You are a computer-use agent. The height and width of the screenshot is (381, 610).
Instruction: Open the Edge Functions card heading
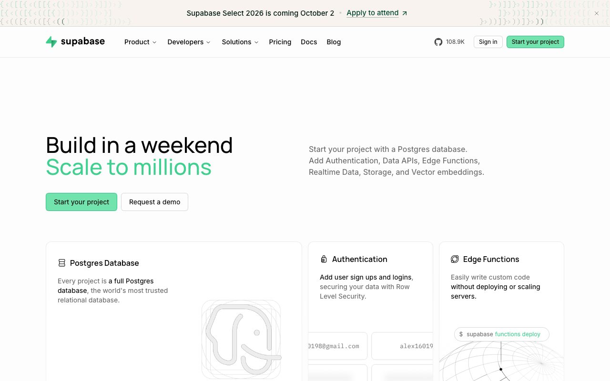[x=491, y=259]
